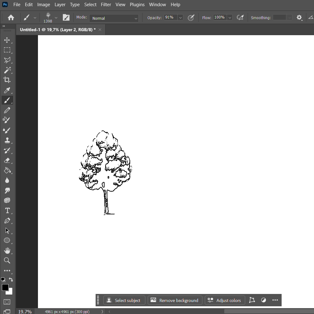Select the Magic Wand tool
This screenshot has height=314, width=314.
pos(7,70)
